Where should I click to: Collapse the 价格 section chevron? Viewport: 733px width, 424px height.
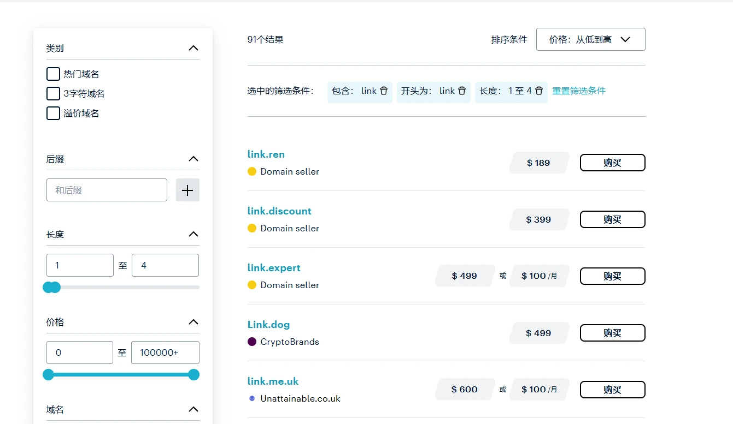click(x=193, y=322)
